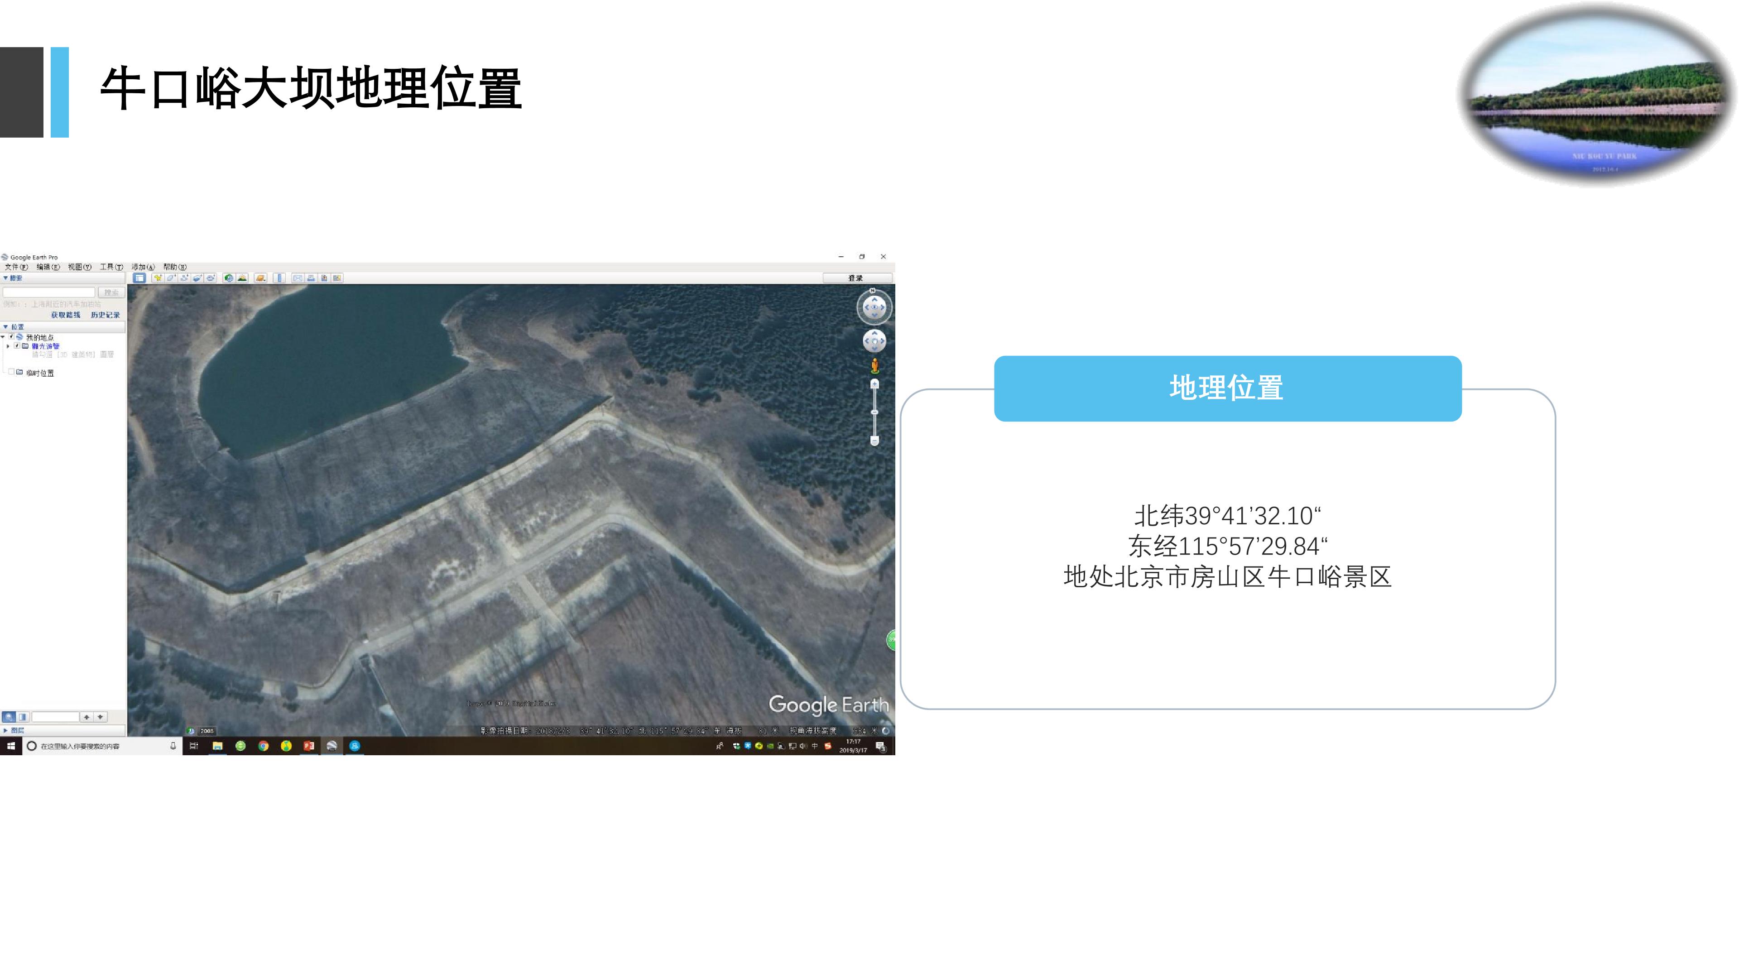
Task: Open the 视图(V) menu
Action: click(x=79, y=267)
